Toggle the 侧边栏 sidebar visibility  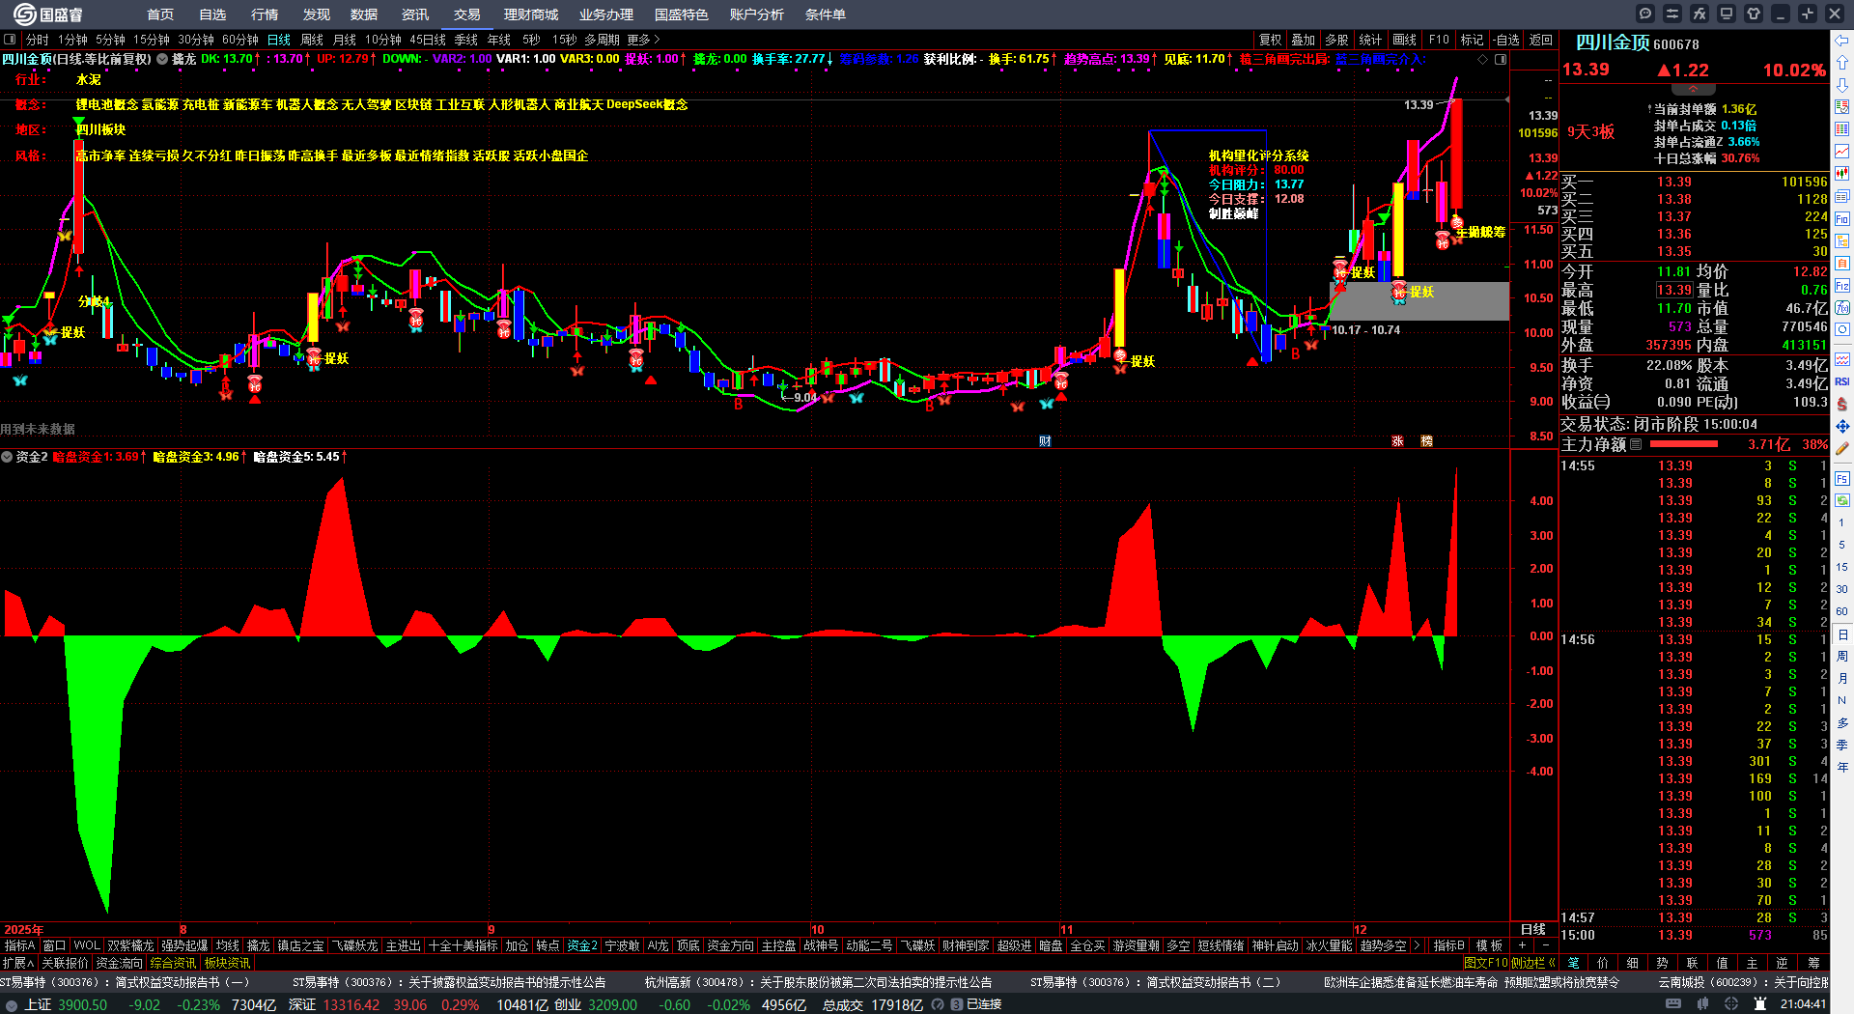1533,963
